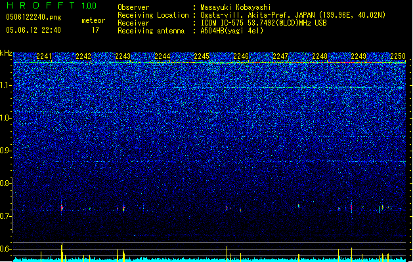This screenshot has width=413, height=262.
Task: Click the 'Receiving Location' label
Action: pos(153,15)
